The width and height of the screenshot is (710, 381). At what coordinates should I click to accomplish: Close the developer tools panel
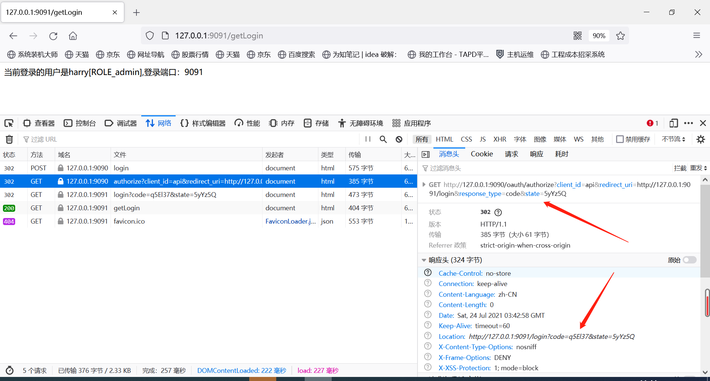[x=703, y=123]
